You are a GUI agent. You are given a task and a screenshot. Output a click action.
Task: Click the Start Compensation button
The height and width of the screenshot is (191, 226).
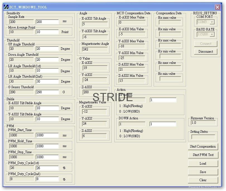click(x=203, y=146)
